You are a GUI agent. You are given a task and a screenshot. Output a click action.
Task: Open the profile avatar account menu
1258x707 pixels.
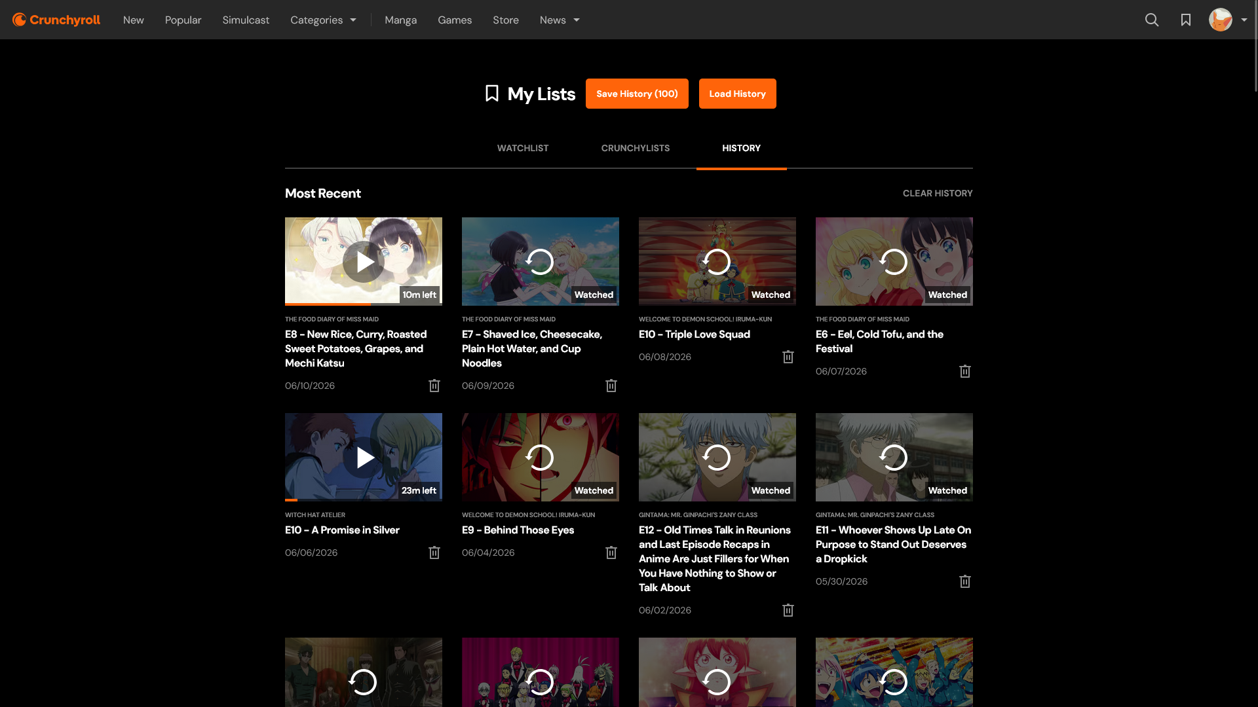pyautogui.click(x=1228, y=20)
